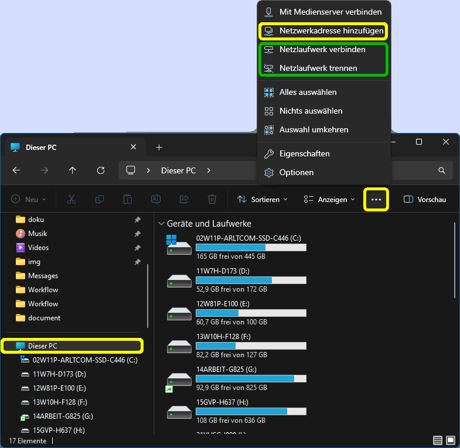Click the Share icon in toolbar
Image resolution: width=460 pixels, height=448 pixels.
[x=184, y=200]
